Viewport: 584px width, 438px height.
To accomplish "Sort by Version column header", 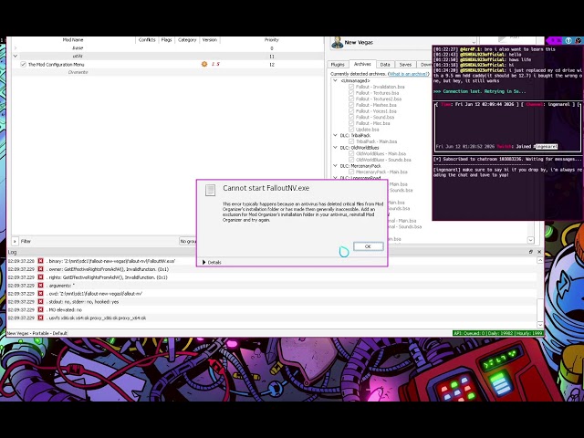I will point(210,40).
